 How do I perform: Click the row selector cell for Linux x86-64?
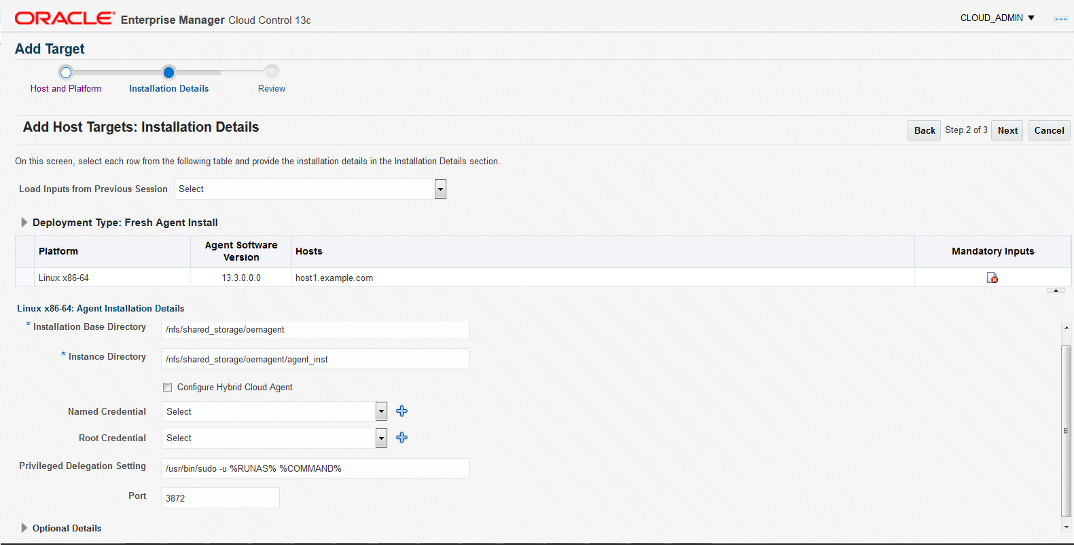(x=24, y=278)
